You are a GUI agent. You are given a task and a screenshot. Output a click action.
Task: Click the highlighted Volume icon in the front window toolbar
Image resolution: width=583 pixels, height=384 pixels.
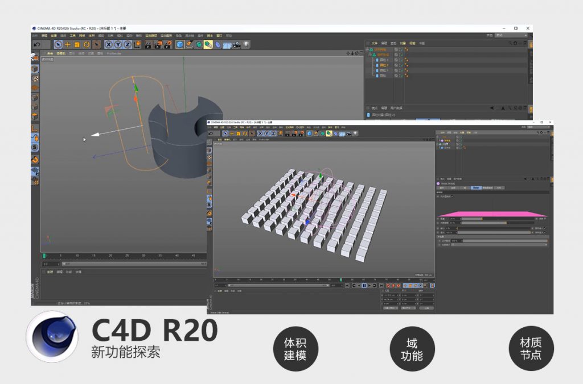(329, 133)
